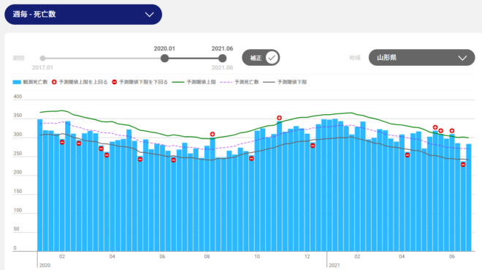Click the minus marker after 2021 month 04
The height and width of the screenshot is (270, 482).
coord(408,155)
